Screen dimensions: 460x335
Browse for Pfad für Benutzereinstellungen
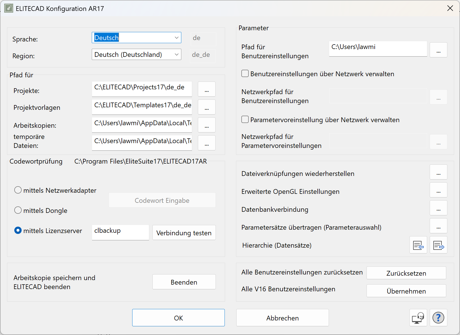438,50
